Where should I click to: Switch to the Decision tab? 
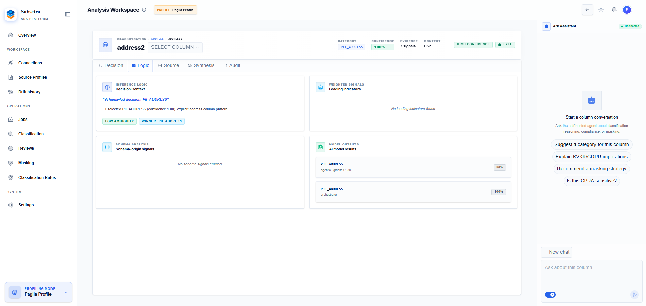[x=111, y=66]
